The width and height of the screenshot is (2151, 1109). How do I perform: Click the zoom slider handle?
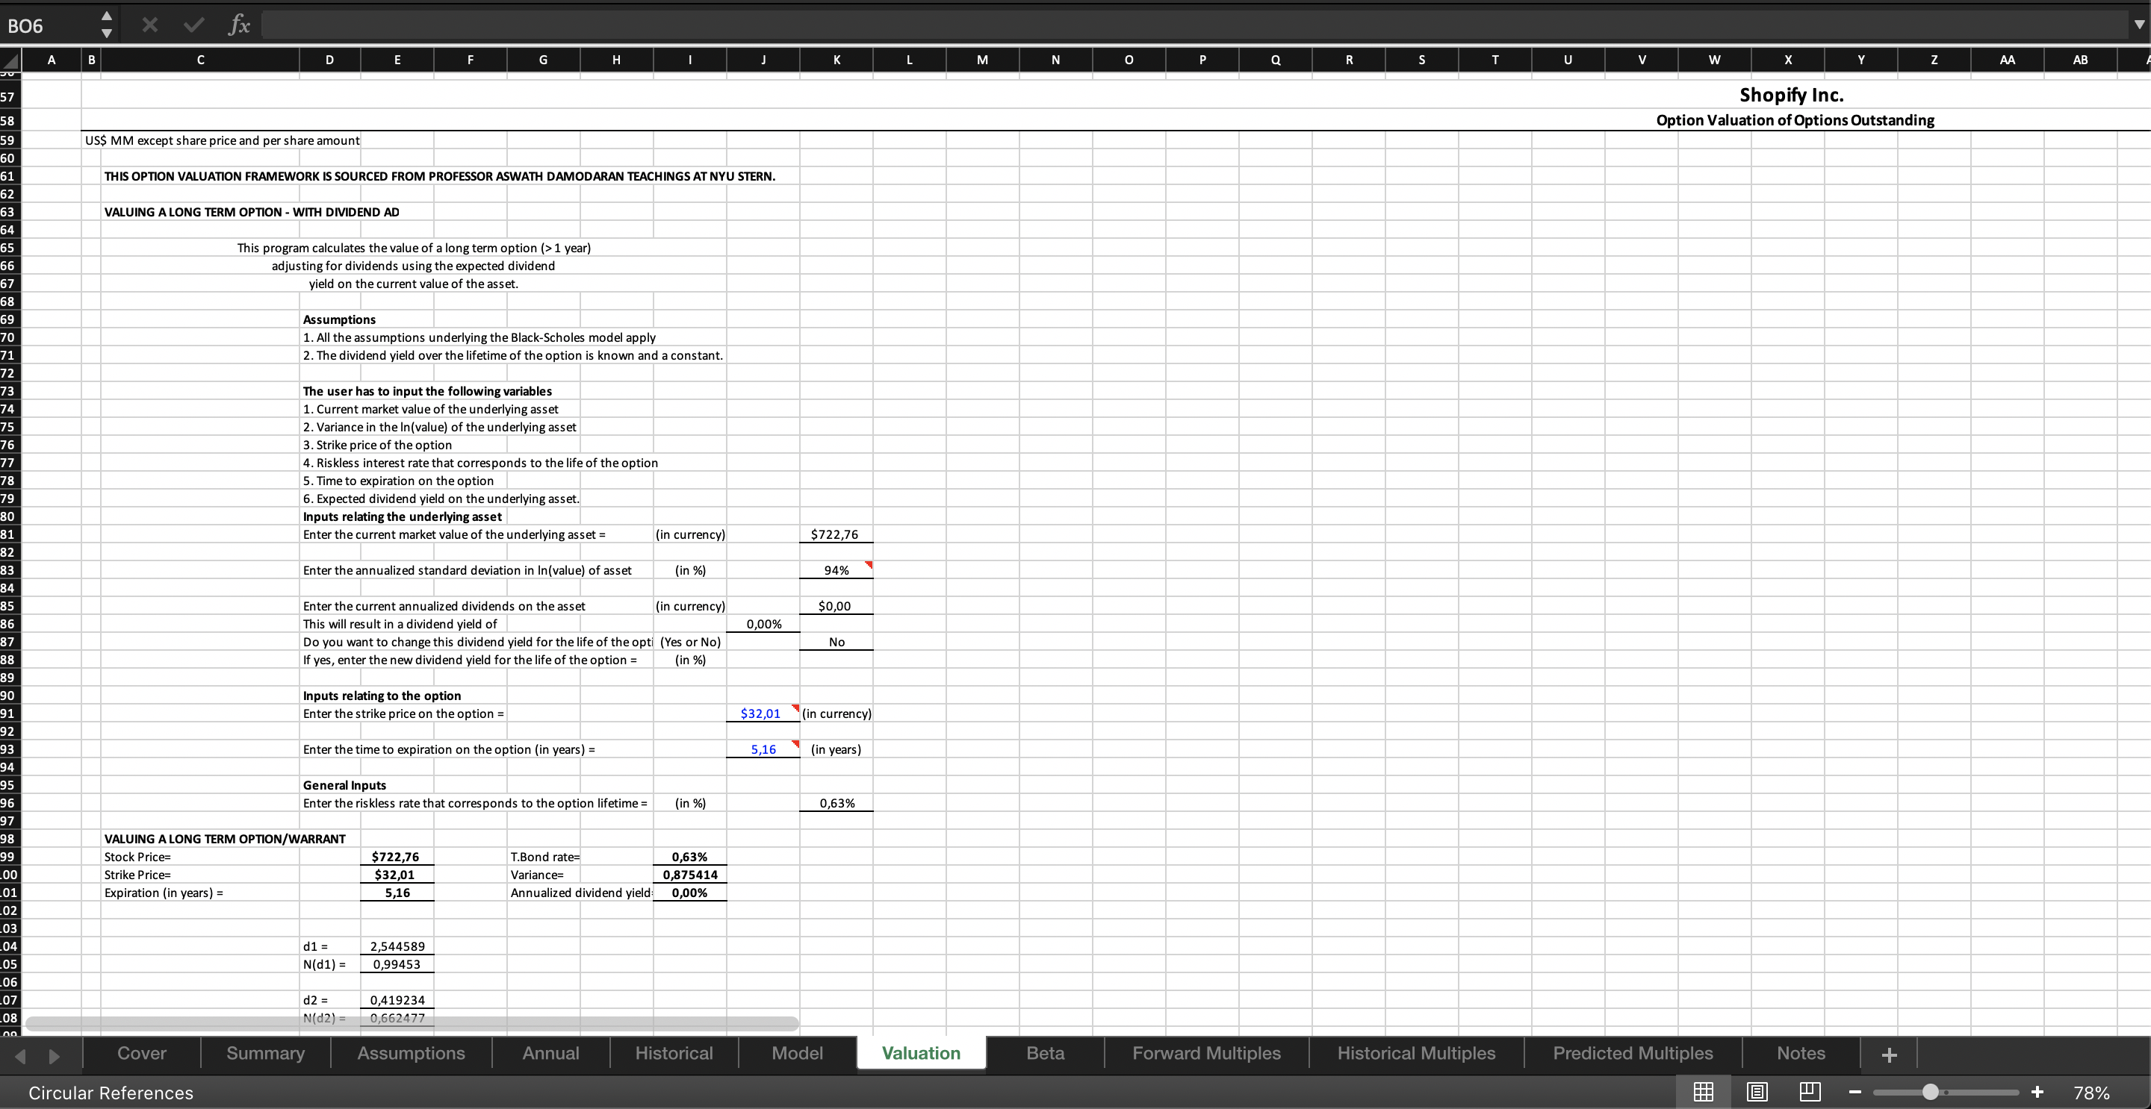(x=1930, y=1092)
